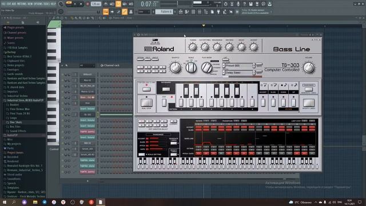Click the tempo display field
Viewport: 366px width, 206px height.
click(96, 4)
